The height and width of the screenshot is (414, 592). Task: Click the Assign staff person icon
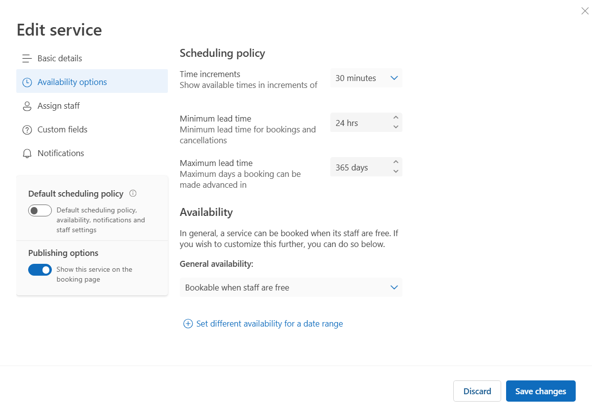(x=27, y=106)
